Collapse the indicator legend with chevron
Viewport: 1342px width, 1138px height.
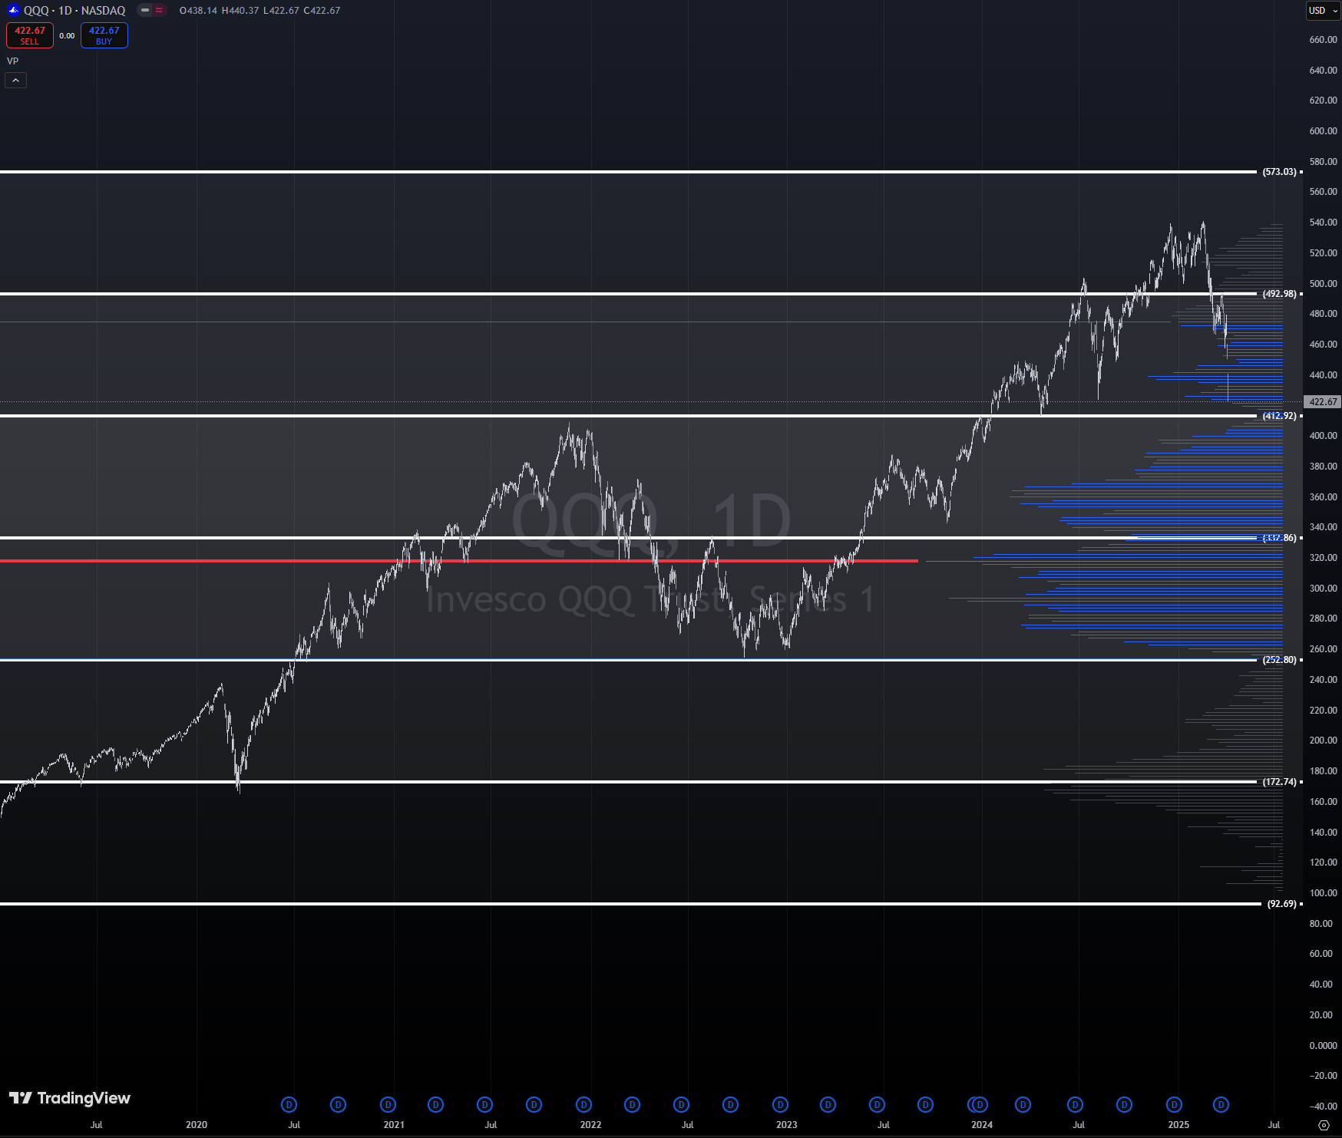coord(16,80)
